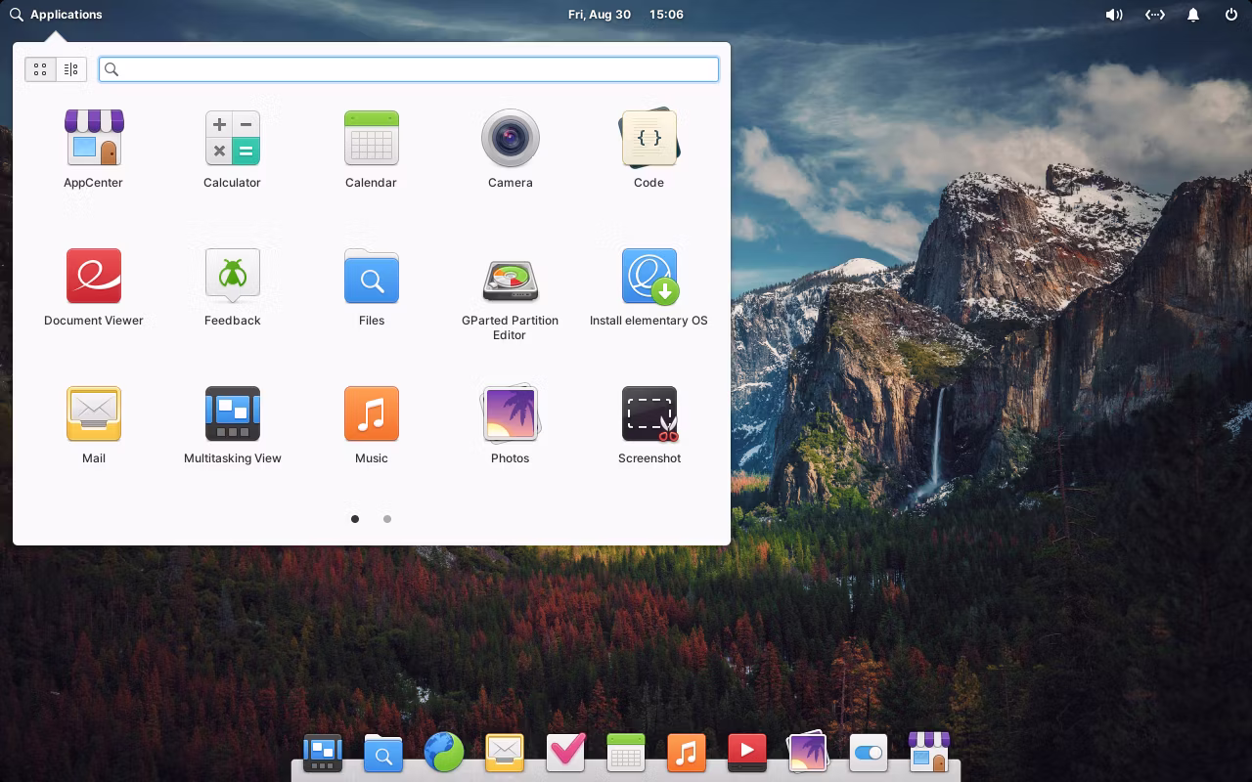
Task: Switch to category list view
Action: tap(71, 69)
